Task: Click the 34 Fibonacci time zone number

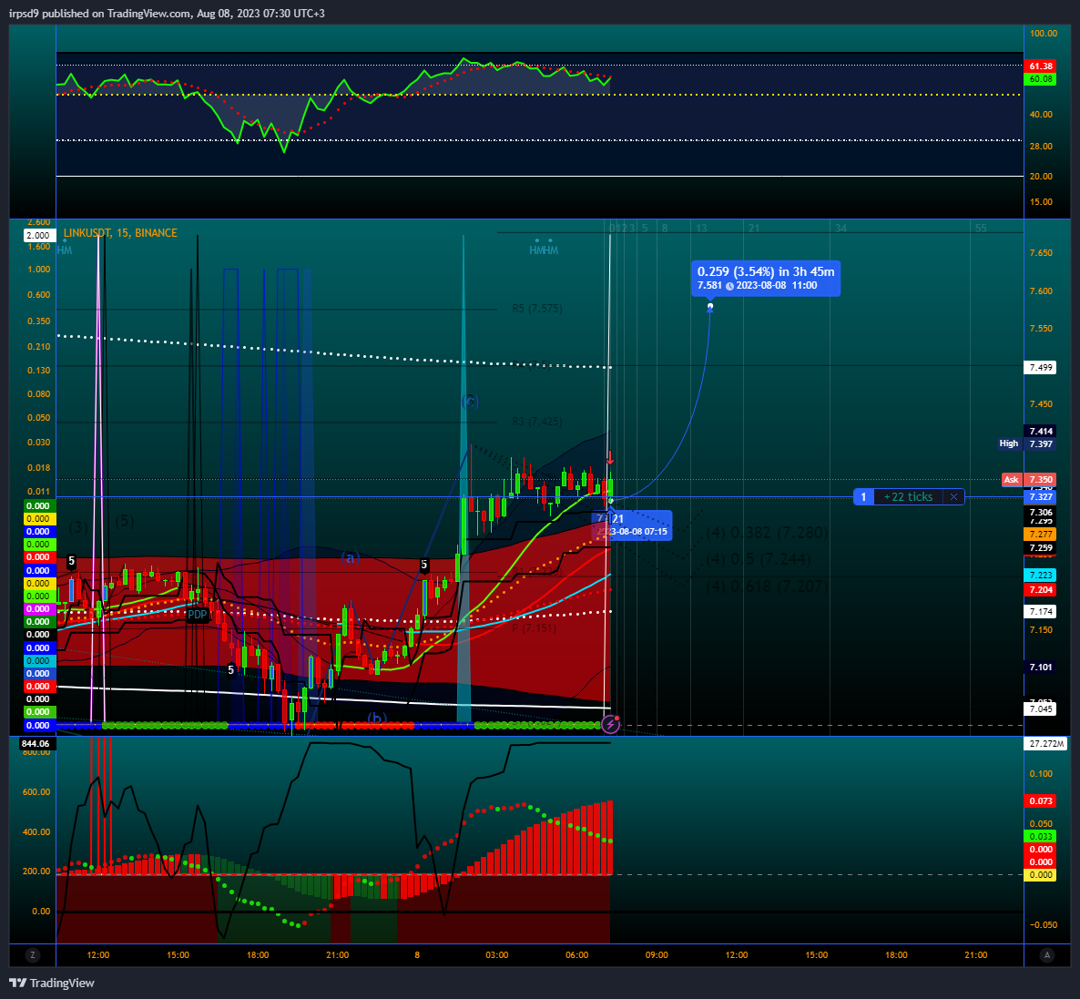Action: pos(841,228)
